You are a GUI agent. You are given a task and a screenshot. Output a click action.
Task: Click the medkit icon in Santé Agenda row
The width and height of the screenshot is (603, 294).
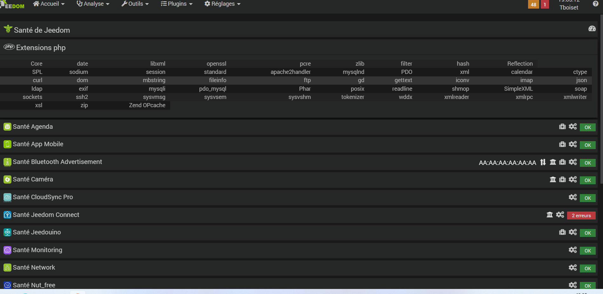[562, 127]
